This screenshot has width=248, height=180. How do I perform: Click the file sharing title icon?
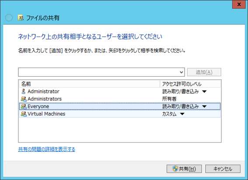pos(21,18)
